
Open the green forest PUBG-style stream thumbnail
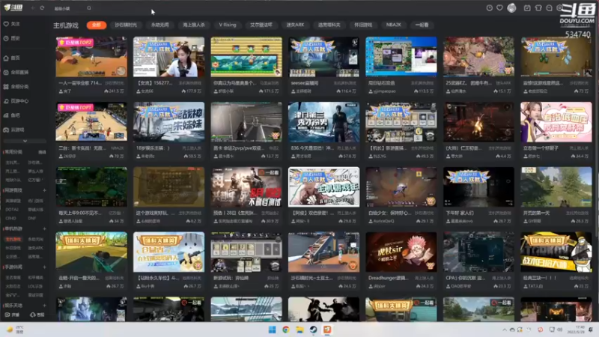(556, 187)
